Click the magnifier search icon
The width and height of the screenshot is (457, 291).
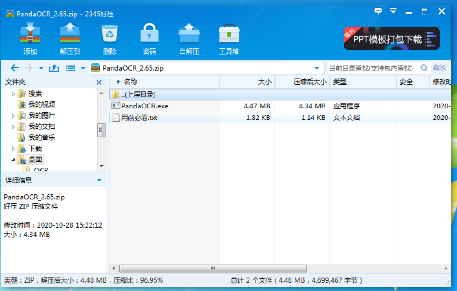[x=424, y=68]
